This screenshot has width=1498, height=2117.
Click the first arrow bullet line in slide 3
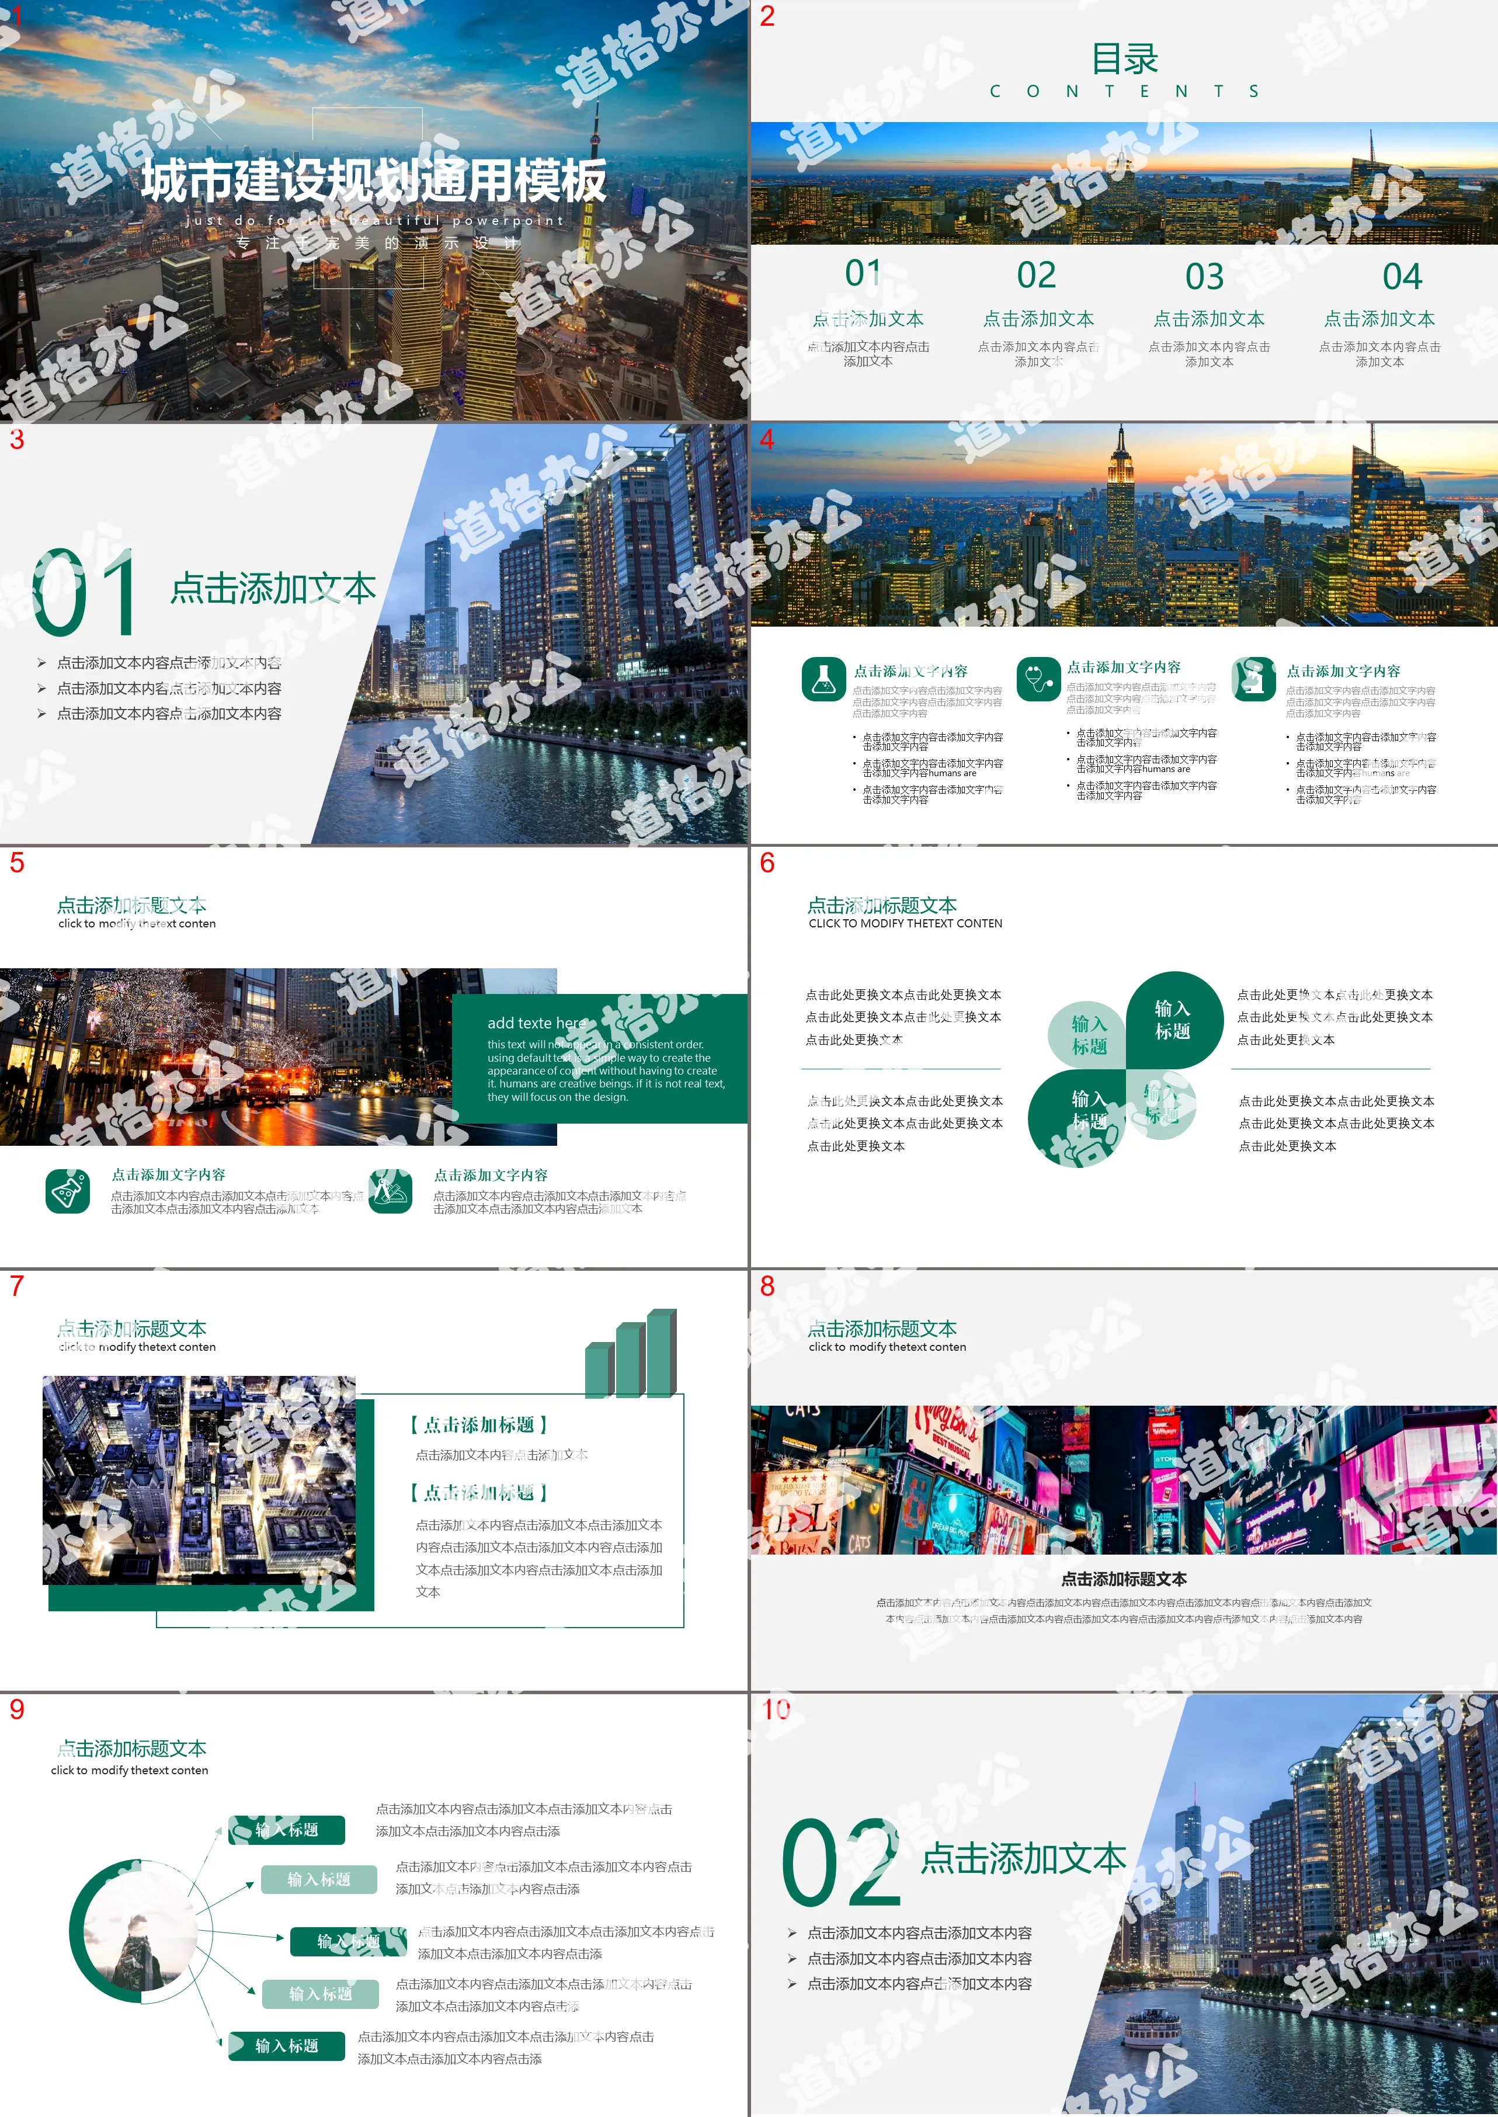(159, 663)
